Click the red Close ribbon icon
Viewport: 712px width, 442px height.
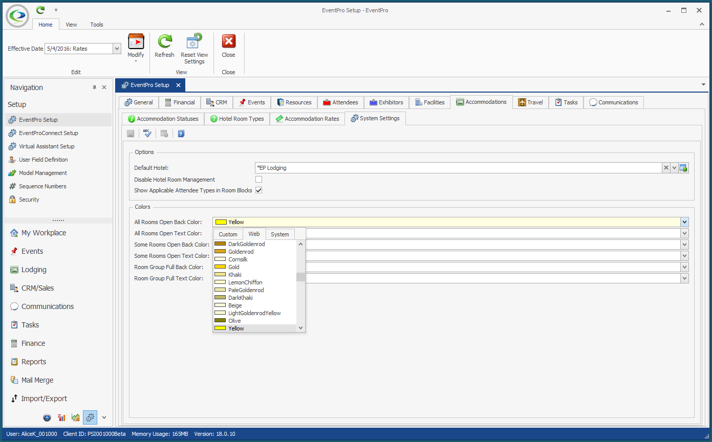[x=228, y=41]
